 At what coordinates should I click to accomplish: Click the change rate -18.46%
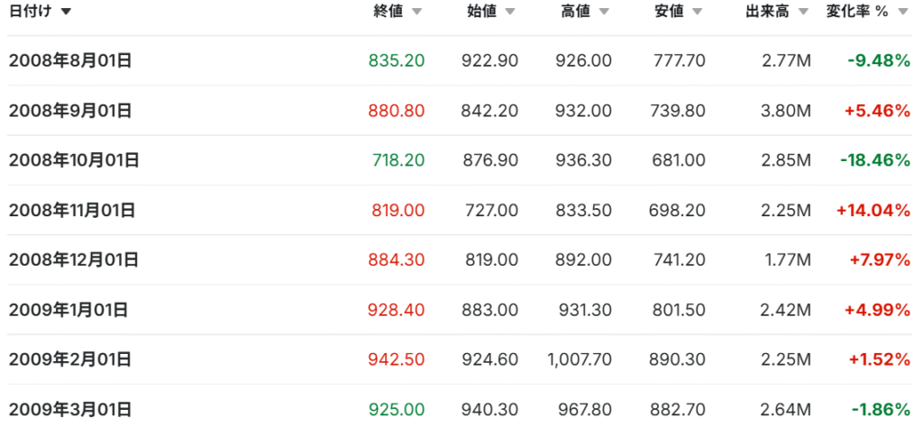coord(874,160)
